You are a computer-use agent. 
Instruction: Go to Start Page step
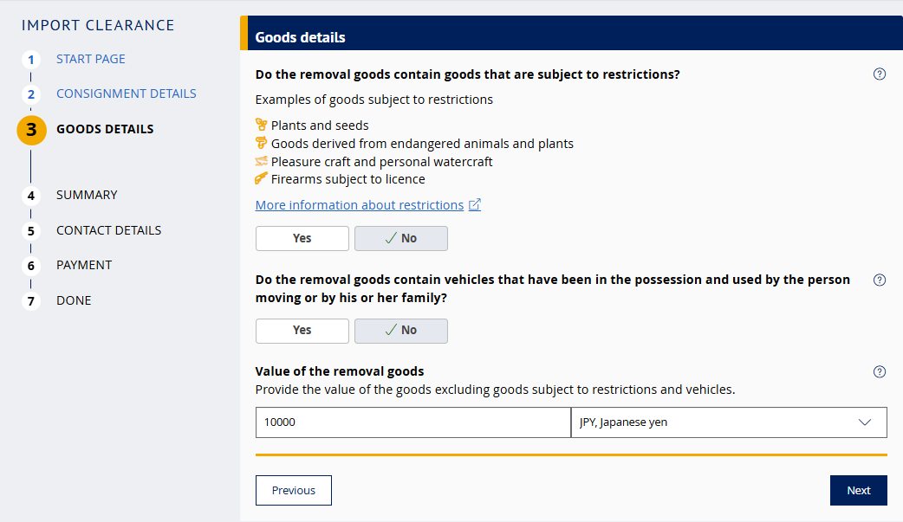90,59
